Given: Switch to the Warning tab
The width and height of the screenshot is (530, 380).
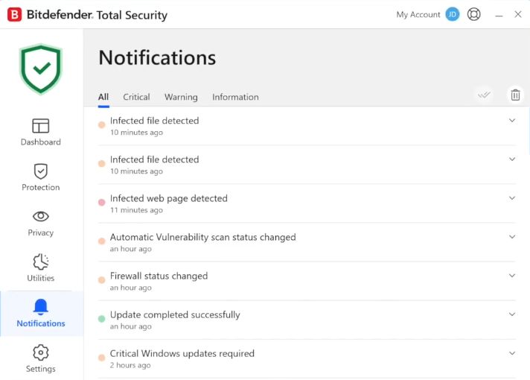Looking at the screenshot, I should click(x=181, y=97).
